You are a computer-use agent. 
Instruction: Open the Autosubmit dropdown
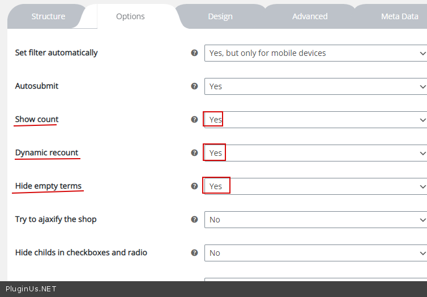point(315,86)
